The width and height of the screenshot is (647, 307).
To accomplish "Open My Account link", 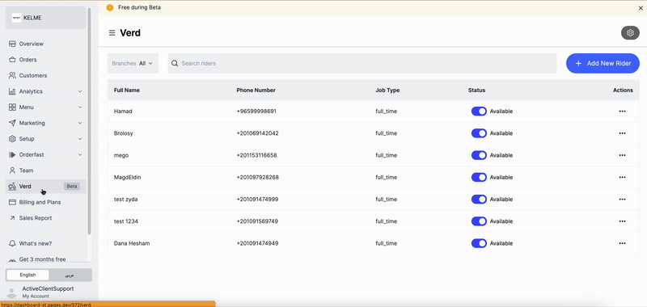I will [36, 296].
